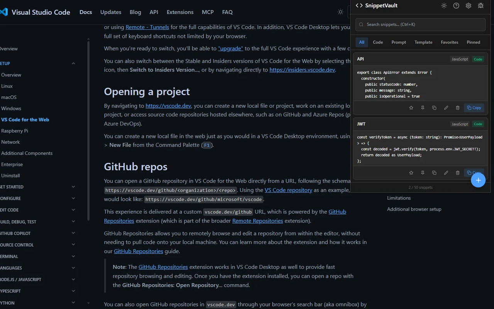Report a bug via SnippetVault bug icon

pyautogui.click(x=480, y=5)
